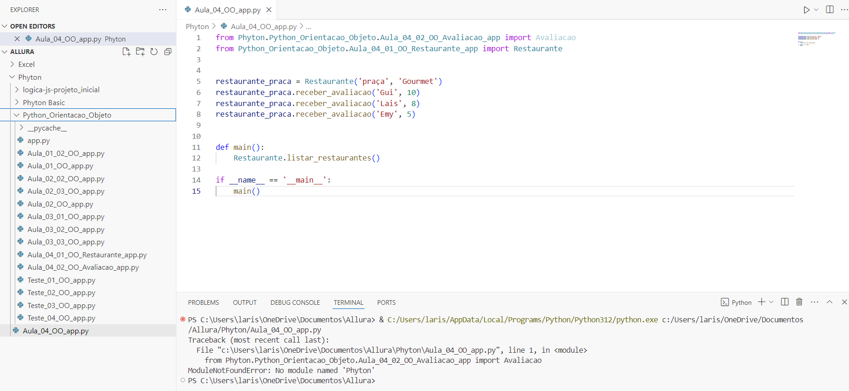Open terminal panel more actions
The image size is (849, 391).
814,302
